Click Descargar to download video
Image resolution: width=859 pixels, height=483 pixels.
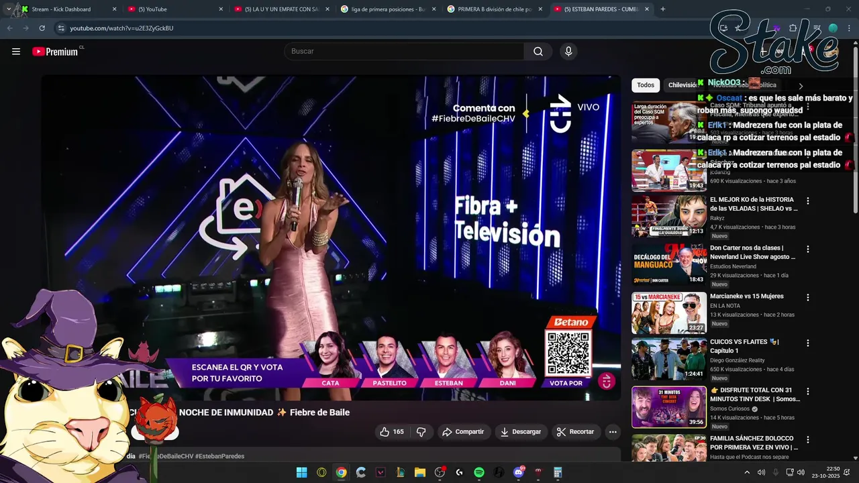click(521, 432)
